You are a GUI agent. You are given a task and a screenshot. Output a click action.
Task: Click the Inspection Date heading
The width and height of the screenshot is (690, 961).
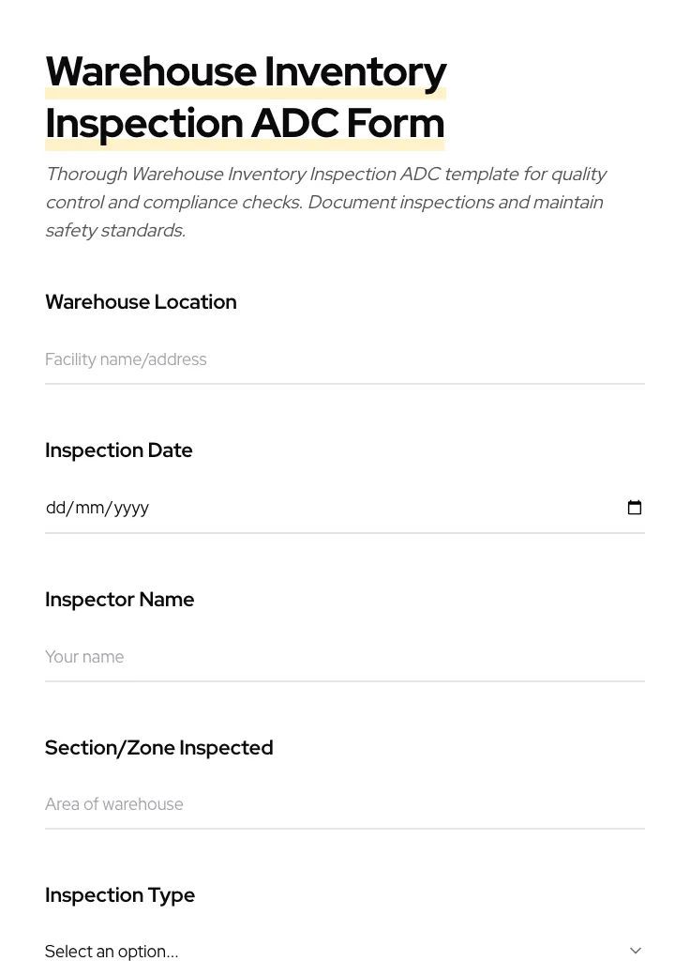point(119,450)
